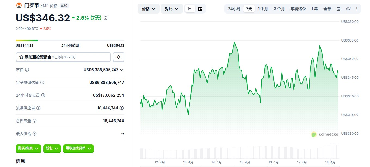Open the 赚取加密货币 dropdown
Viewport: 370px width, 167px height.
pos(78,148)
